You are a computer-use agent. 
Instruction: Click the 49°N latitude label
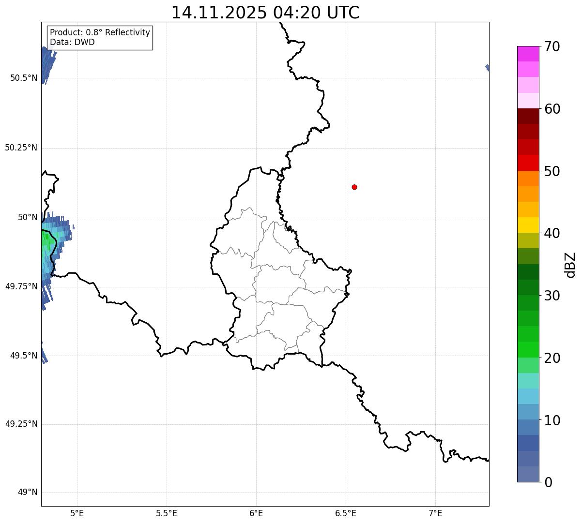pos(28,493)
